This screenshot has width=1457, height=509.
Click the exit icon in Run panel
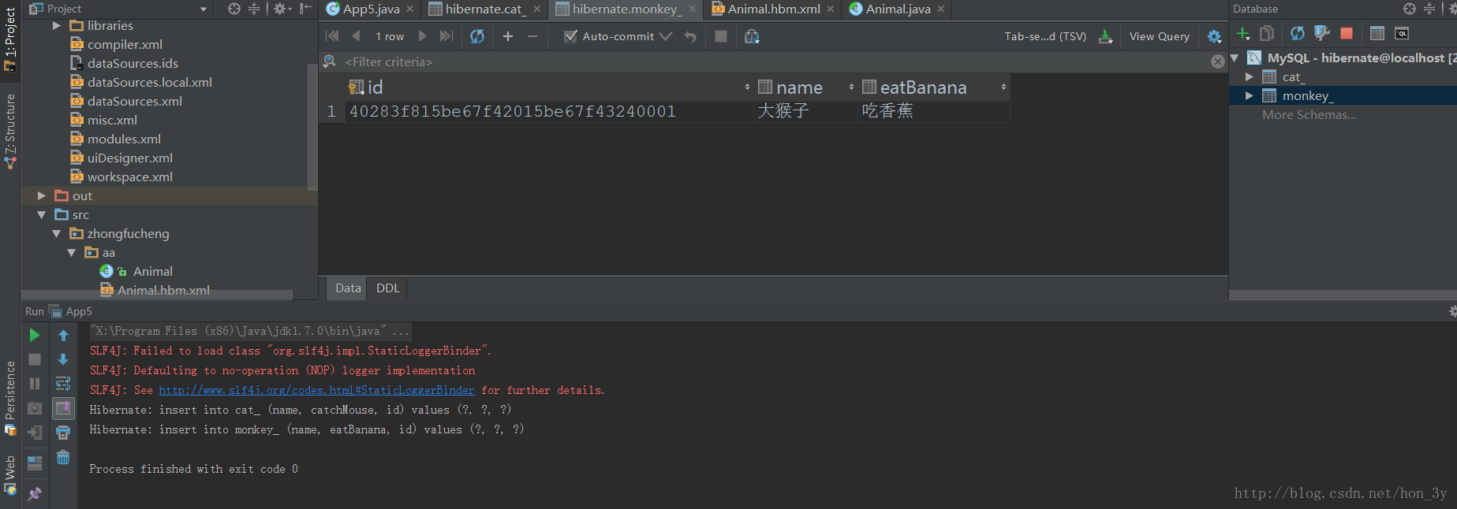click(x=35, y=433)
